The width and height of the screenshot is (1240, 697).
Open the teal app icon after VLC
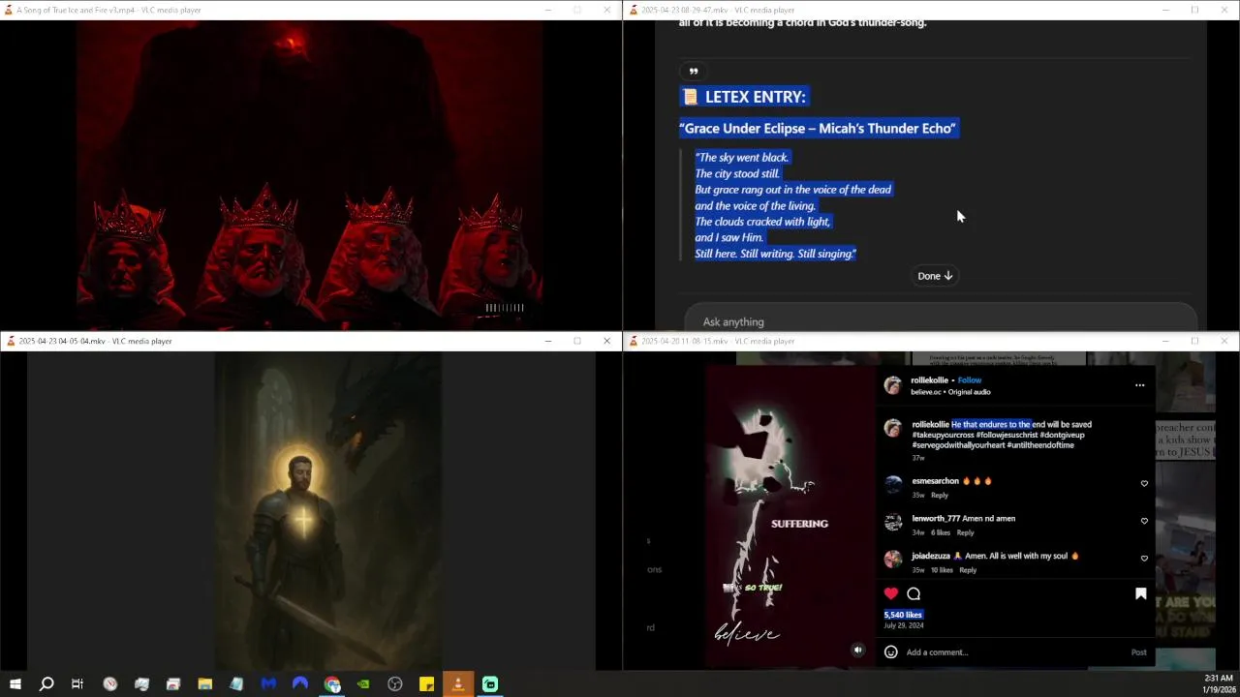(490, 684)
